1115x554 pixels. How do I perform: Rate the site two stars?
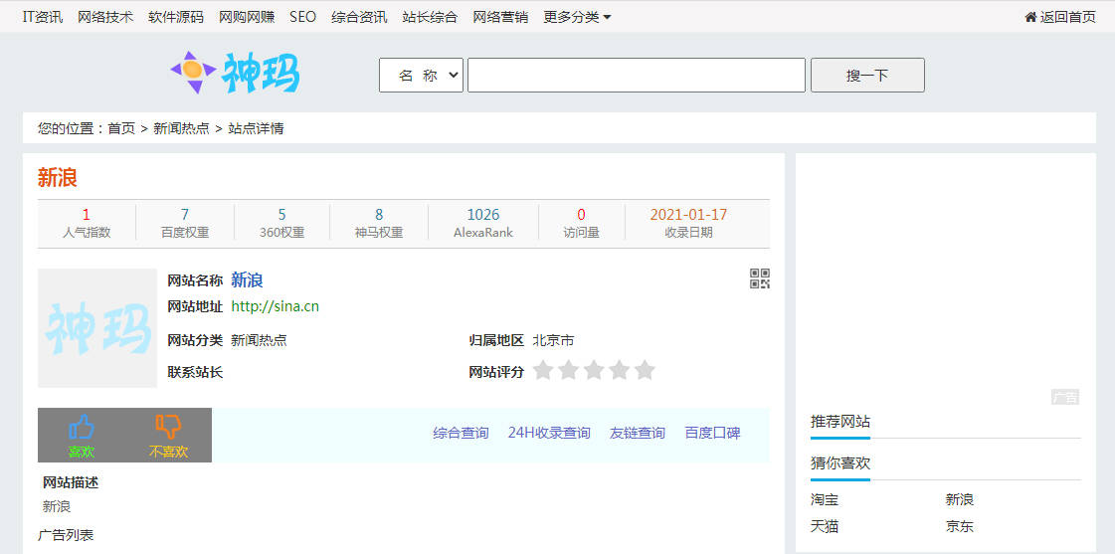tap(568, 371)
